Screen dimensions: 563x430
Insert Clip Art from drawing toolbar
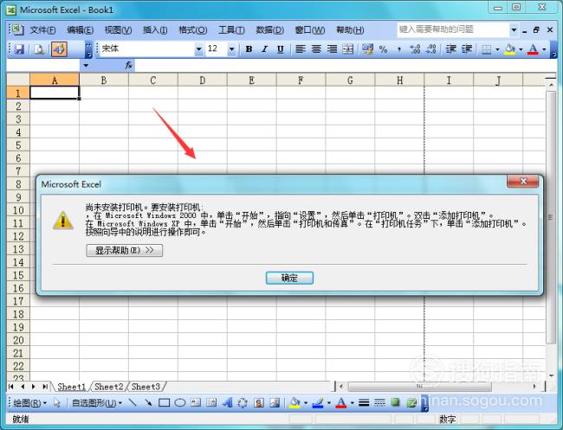click(x=258, y=403)
